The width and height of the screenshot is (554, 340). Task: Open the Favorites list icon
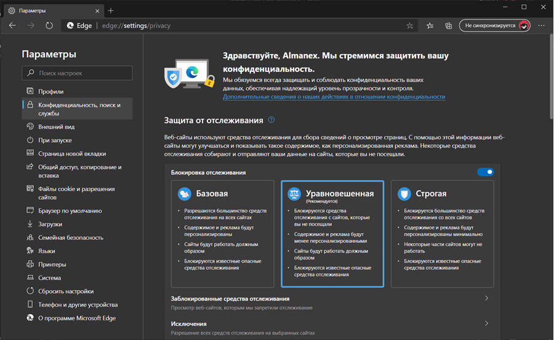430,25
